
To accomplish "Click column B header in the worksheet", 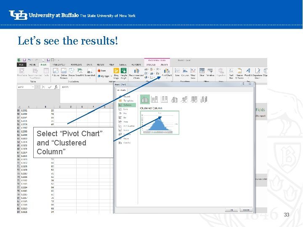I will coord(45,107).
